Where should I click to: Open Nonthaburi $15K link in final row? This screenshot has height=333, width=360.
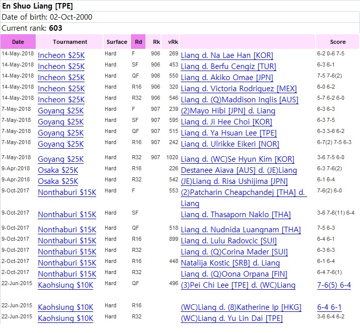[67, 192]
